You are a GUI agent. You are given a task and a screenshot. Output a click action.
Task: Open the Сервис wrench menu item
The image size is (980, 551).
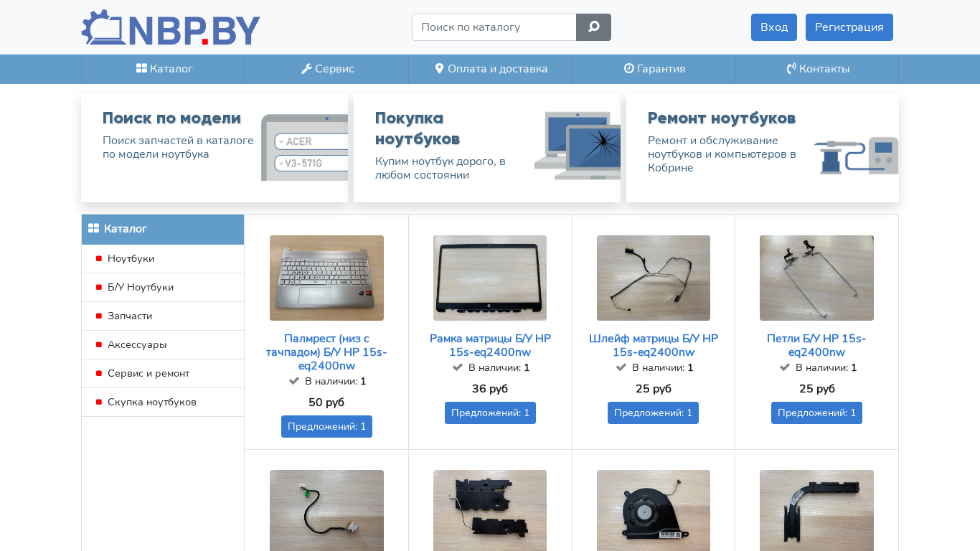(x=327, y=69)
